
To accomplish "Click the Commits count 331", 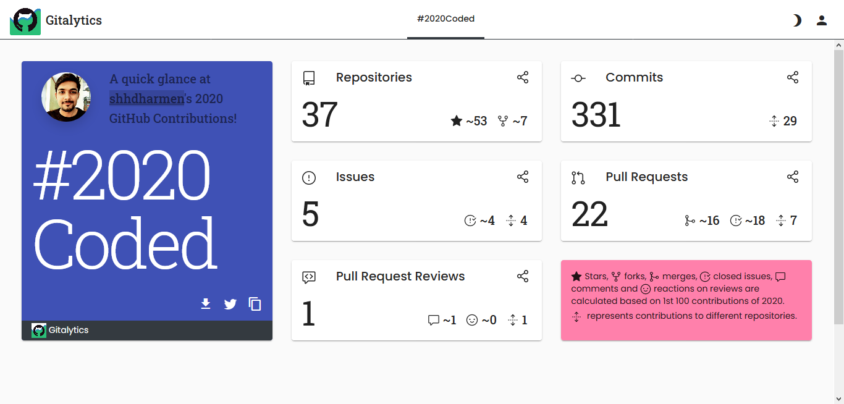I will 596,115.
